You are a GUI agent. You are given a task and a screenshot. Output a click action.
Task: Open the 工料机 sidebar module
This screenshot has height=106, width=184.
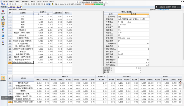[x=3, y=18]
